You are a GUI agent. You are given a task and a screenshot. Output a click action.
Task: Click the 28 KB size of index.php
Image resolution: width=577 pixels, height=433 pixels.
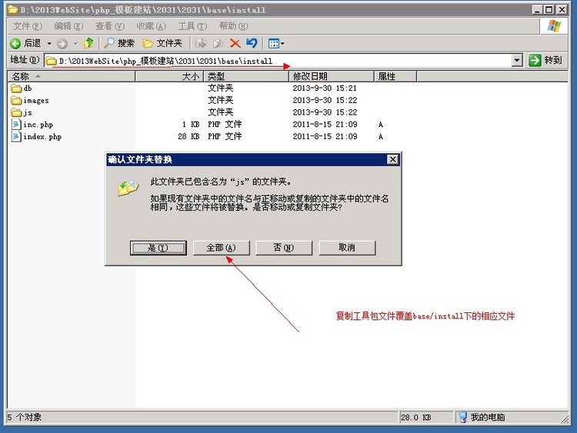[x=188, y=136]
